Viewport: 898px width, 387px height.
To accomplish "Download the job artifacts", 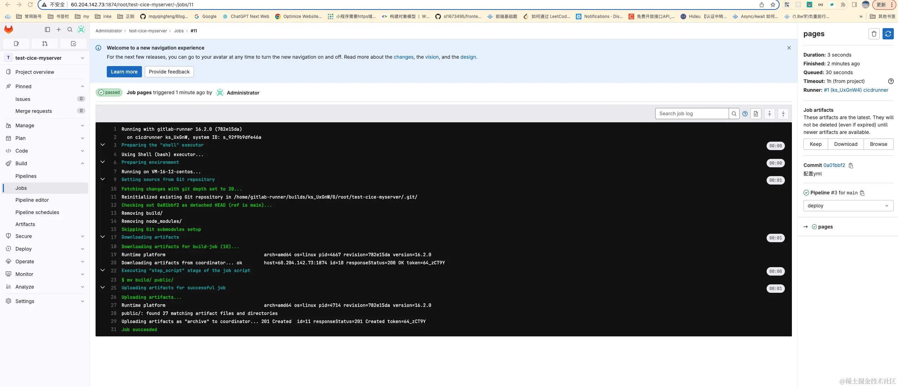I will [846, 144].
